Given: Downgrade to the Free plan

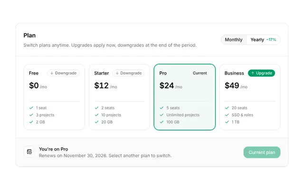Looking at the screenshot, I should 63,73.
